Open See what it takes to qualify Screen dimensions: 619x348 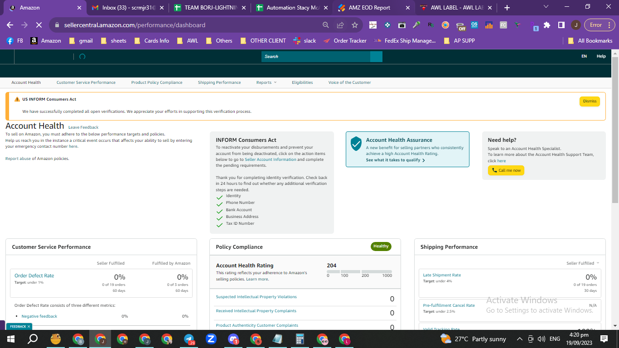tap(396, 160)
